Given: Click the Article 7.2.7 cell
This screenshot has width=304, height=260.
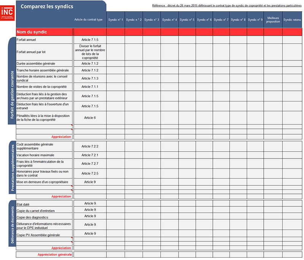Looking at the screenshot, I should tap(90, 163).
